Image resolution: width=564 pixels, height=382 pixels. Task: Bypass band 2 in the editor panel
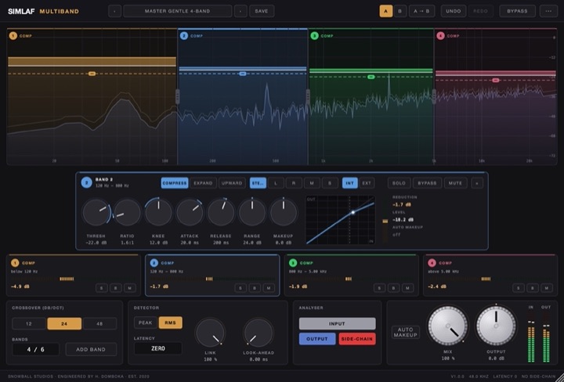click(x=427, y=183)
